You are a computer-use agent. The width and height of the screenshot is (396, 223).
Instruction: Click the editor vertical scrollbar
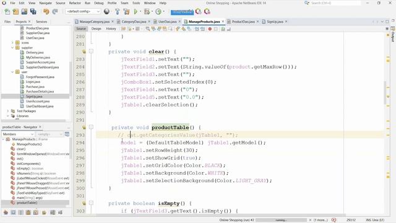tap(385, 92)
